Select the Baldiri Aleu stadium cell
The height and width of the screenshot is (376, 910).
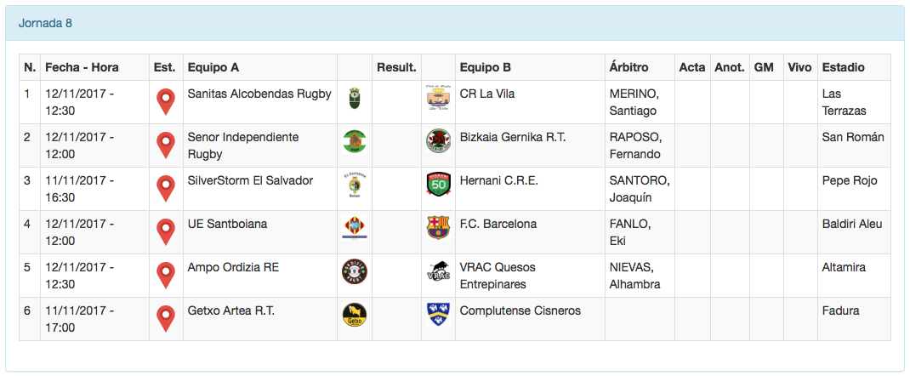pos(852,224)
